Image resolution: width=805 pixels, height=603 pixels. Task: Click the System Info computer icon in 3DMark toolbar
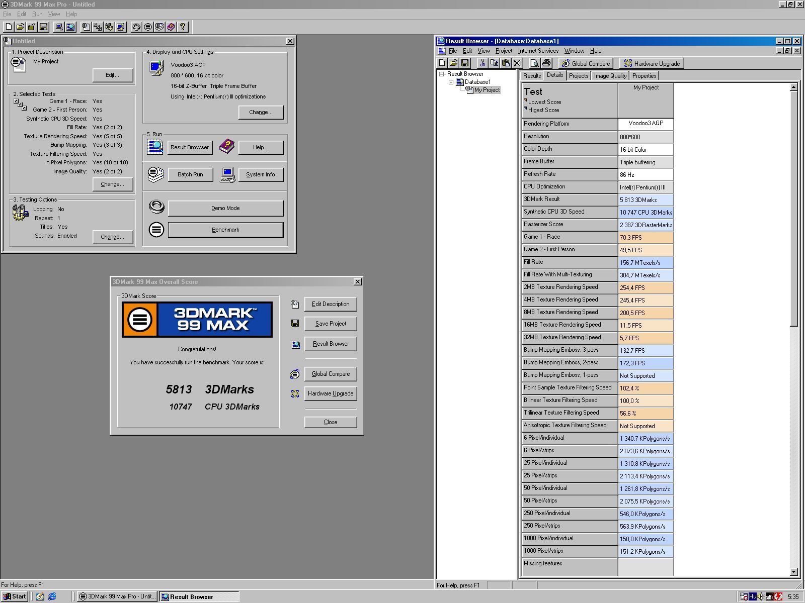point(59,27)
